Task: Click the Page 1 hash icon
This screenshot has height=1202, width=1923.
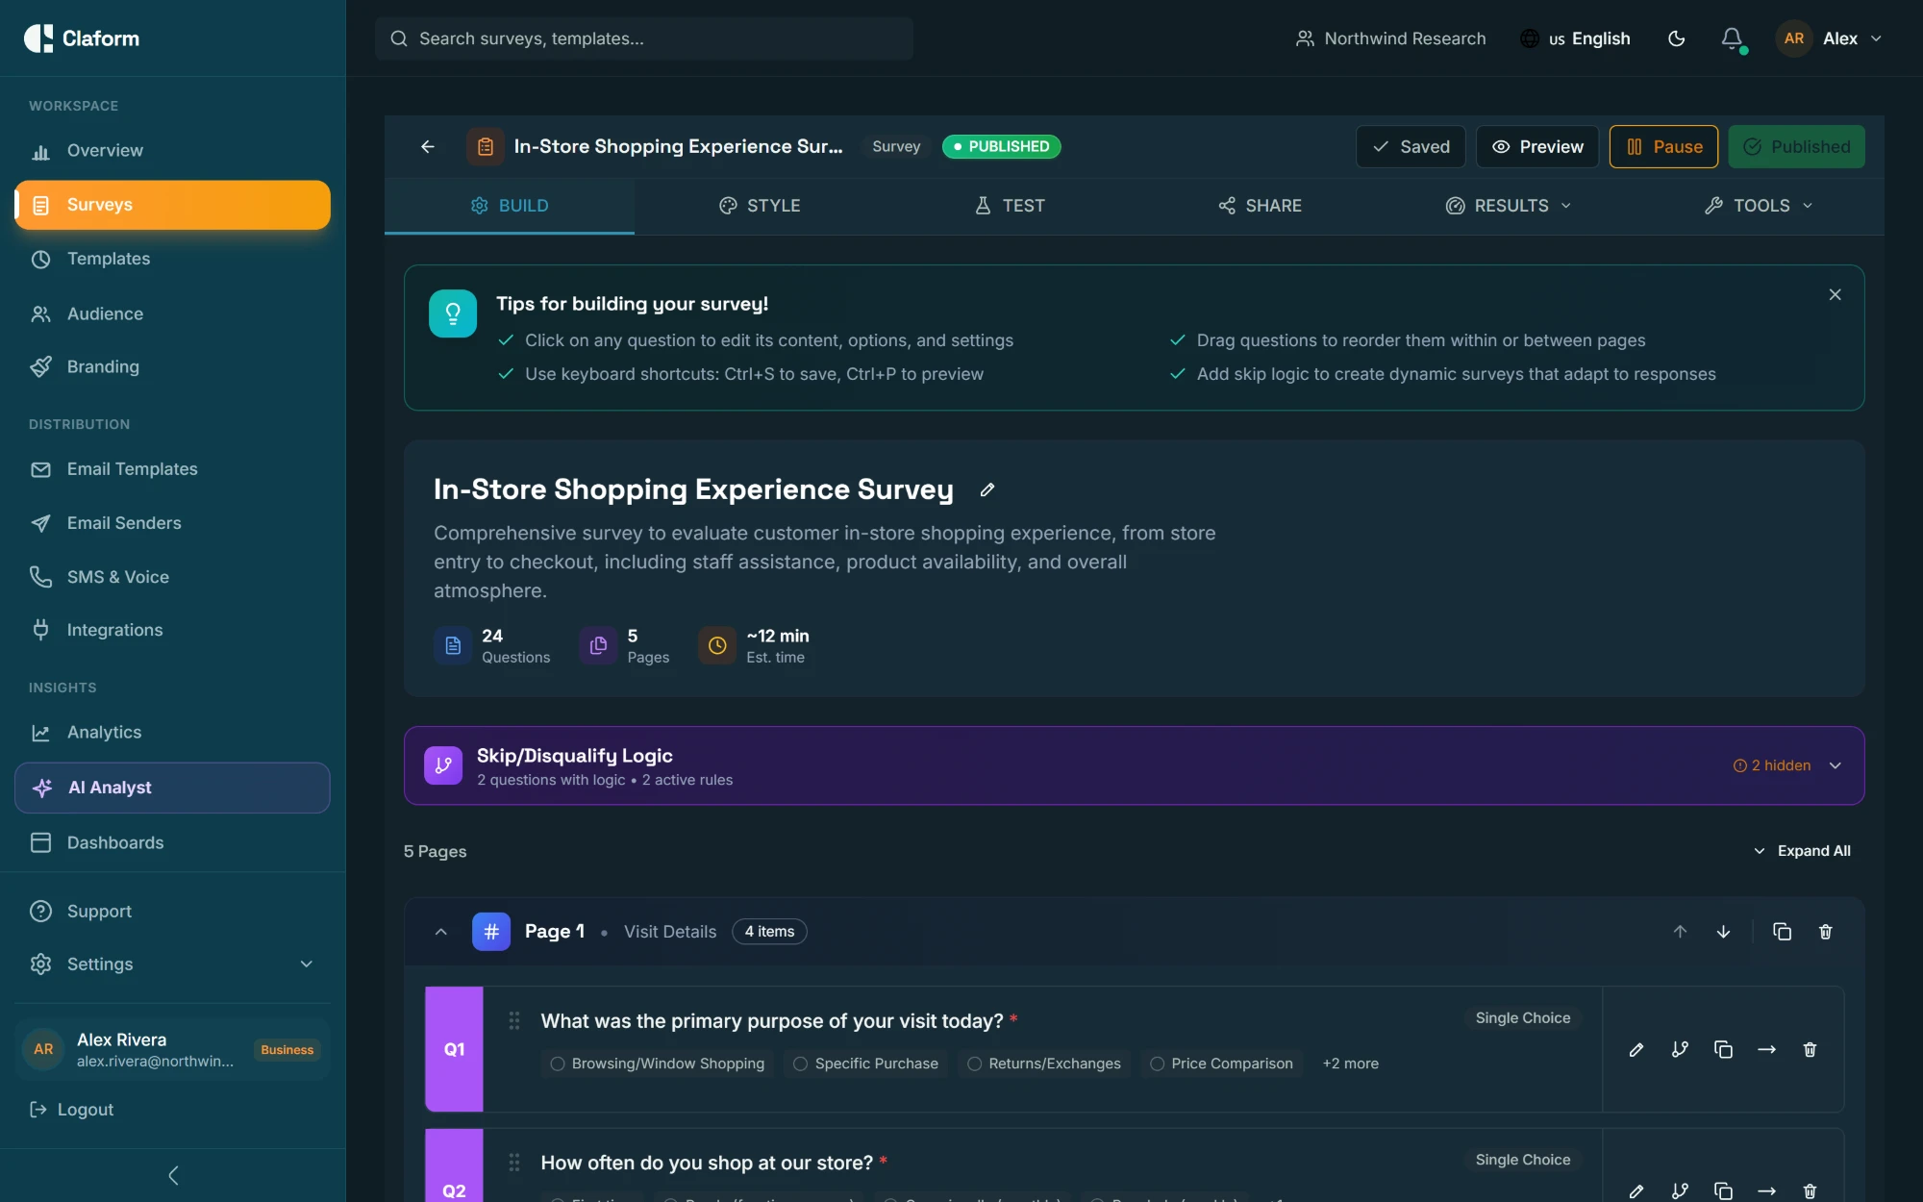Action: click(491, 932)
